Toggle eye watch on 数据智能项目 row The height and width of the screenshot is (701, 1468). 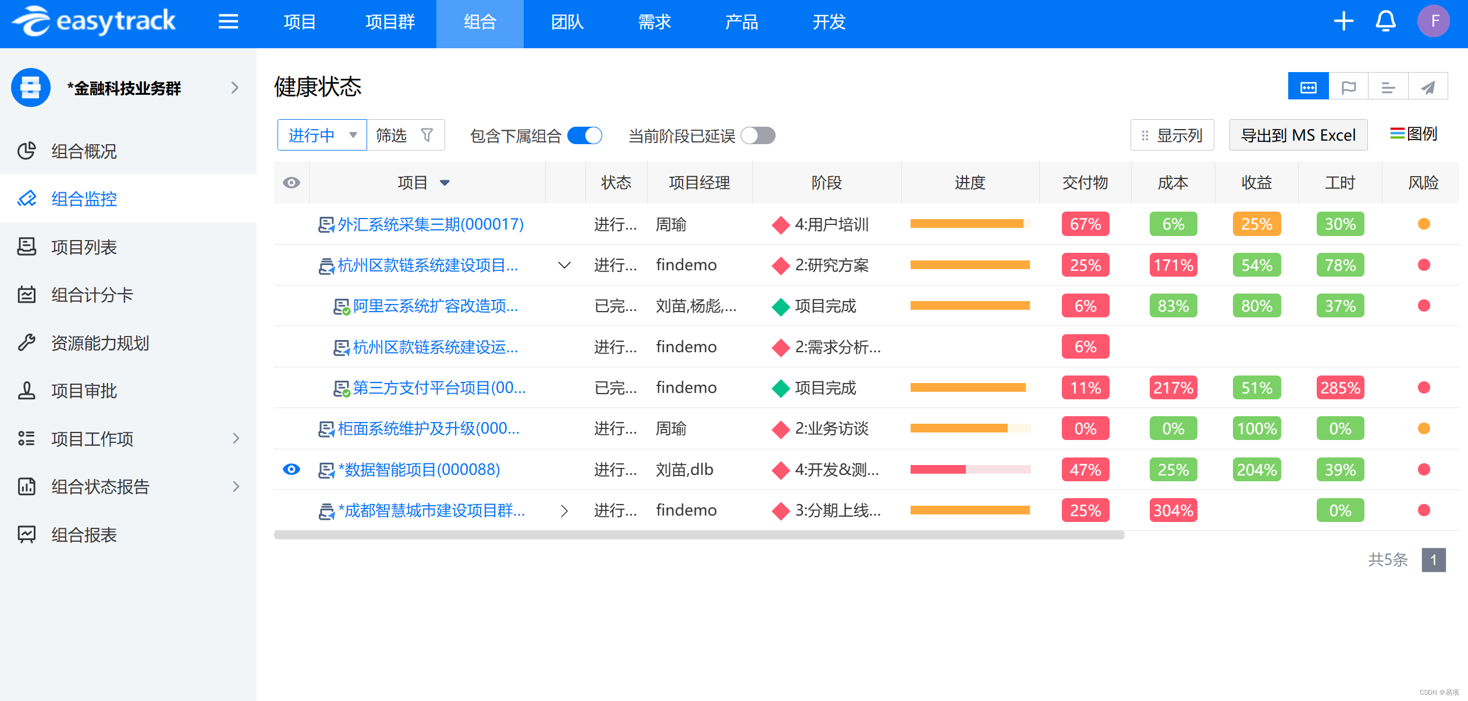[x=292, y=469]
